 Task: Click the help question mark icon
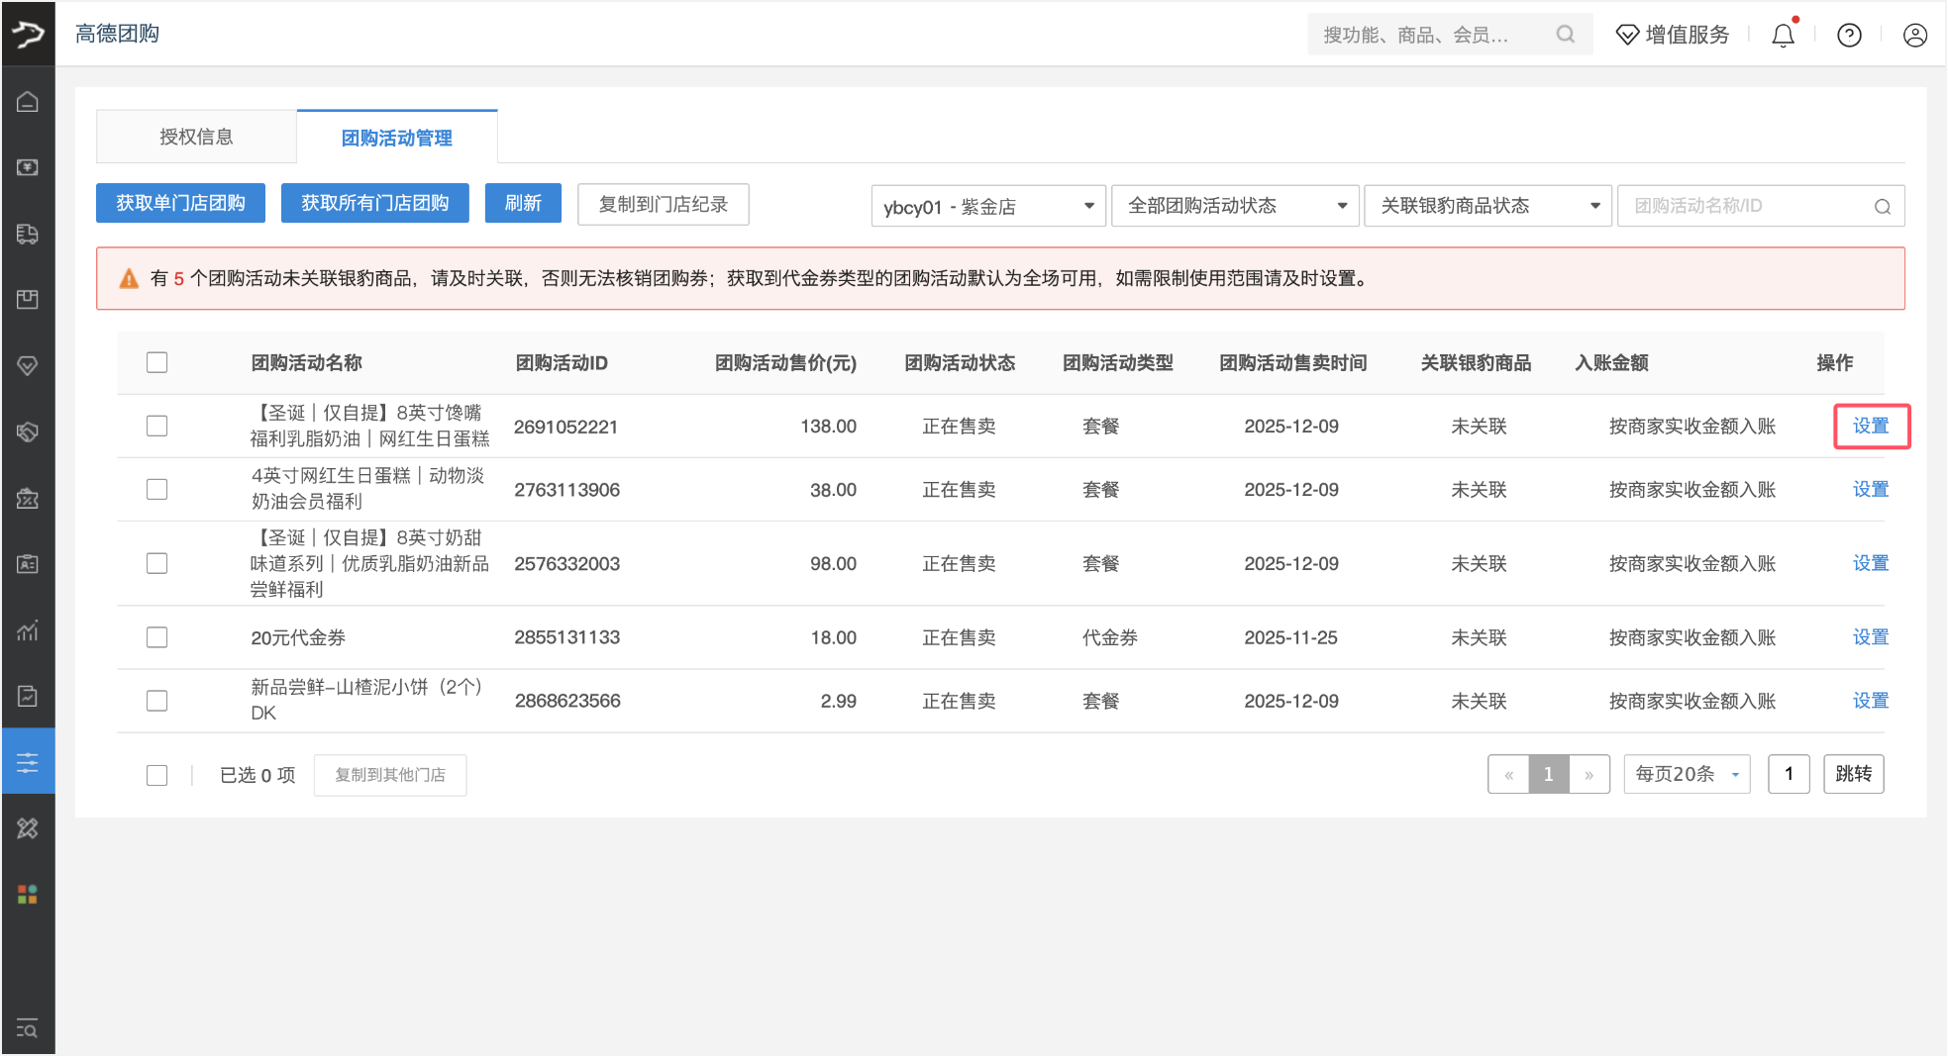pos(1849,36)
